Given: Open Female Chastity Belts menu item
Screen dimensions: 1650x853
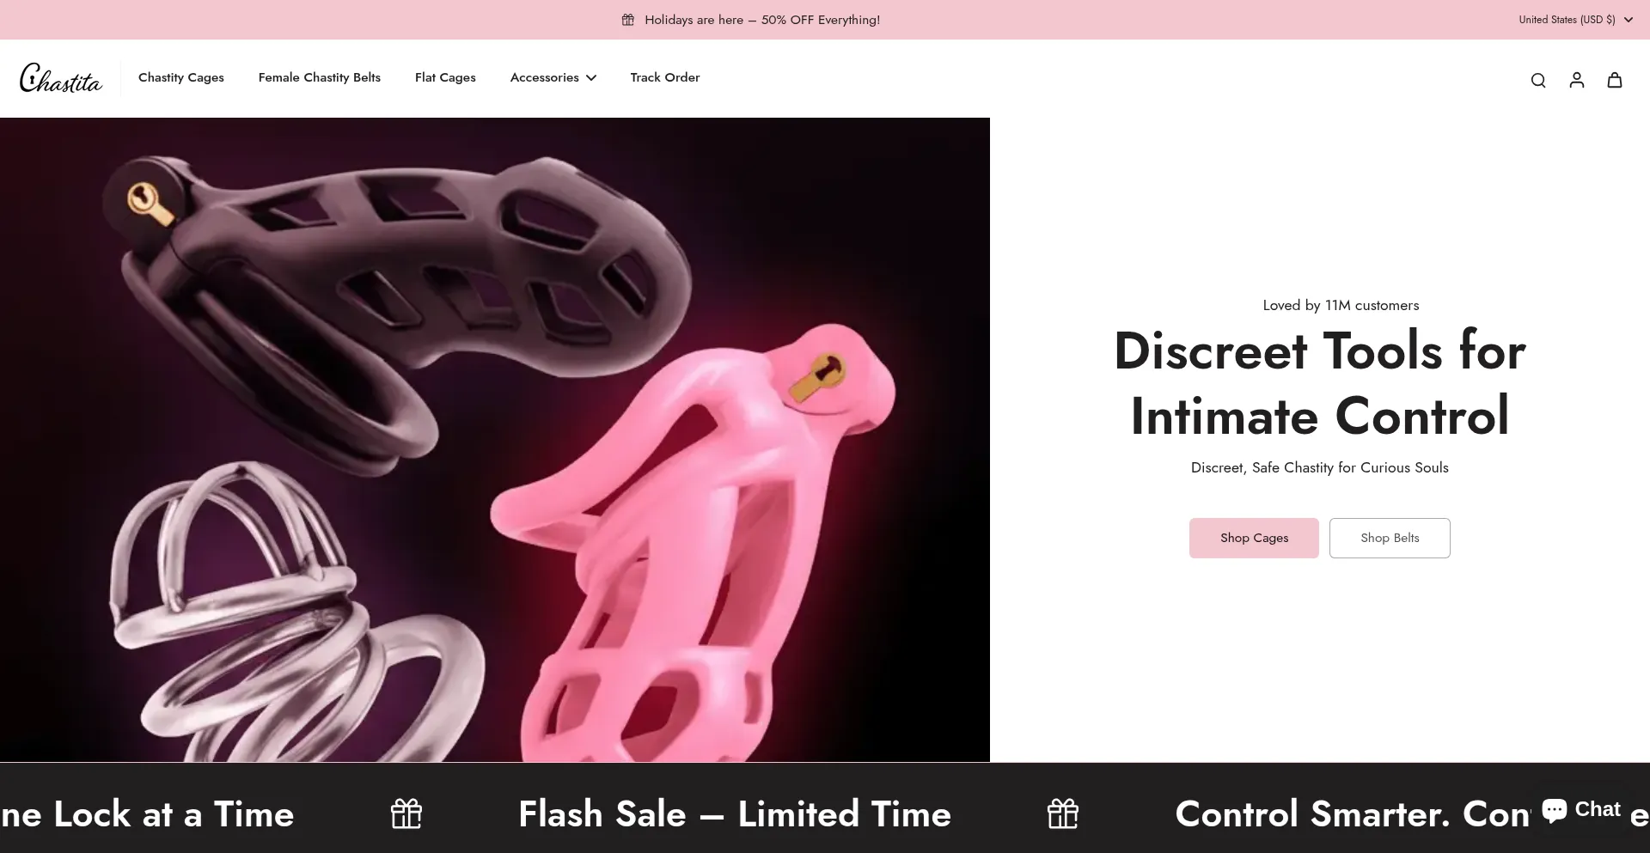Looking at the screenshot, I should point(320,77).
